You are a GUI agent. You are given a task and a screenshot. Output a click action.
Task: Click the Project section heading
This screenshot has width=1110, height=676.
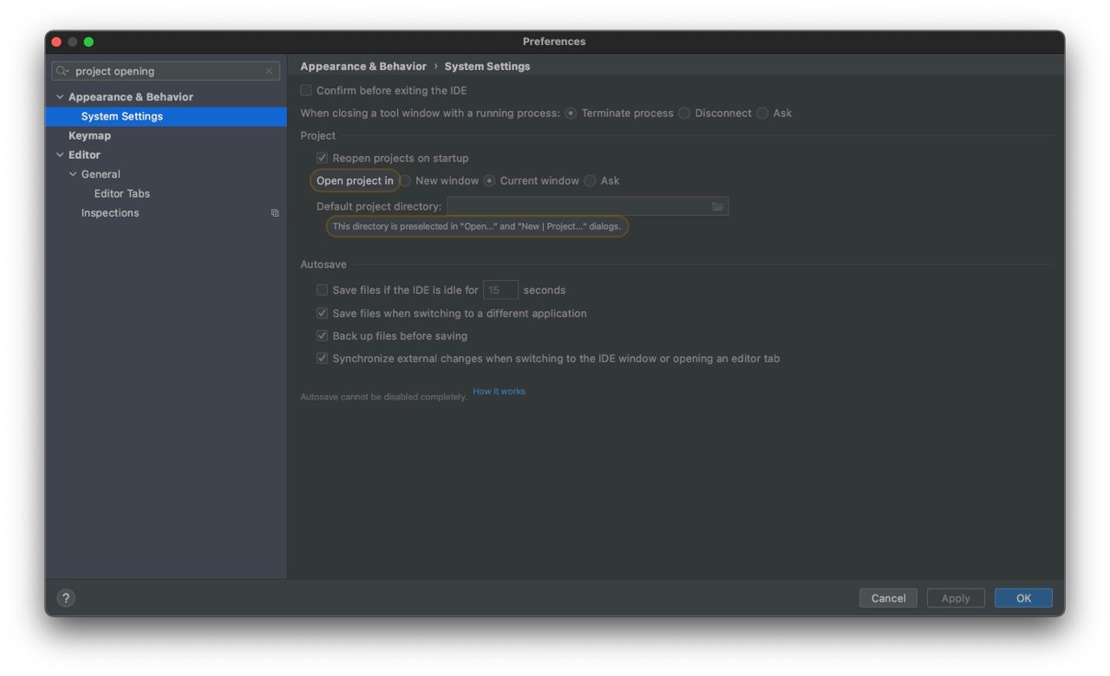tap(318, 135)
